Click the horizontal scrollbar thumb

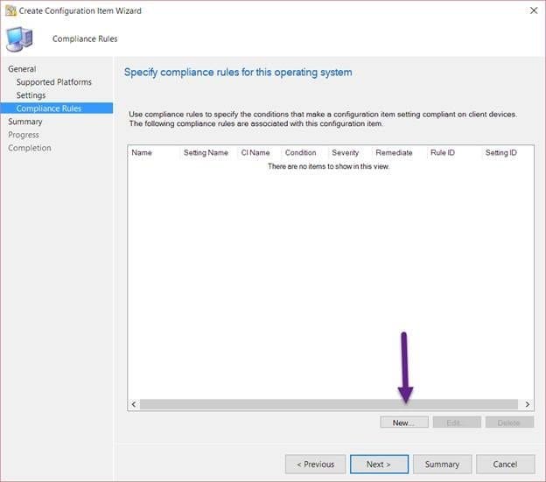(329, 404)
